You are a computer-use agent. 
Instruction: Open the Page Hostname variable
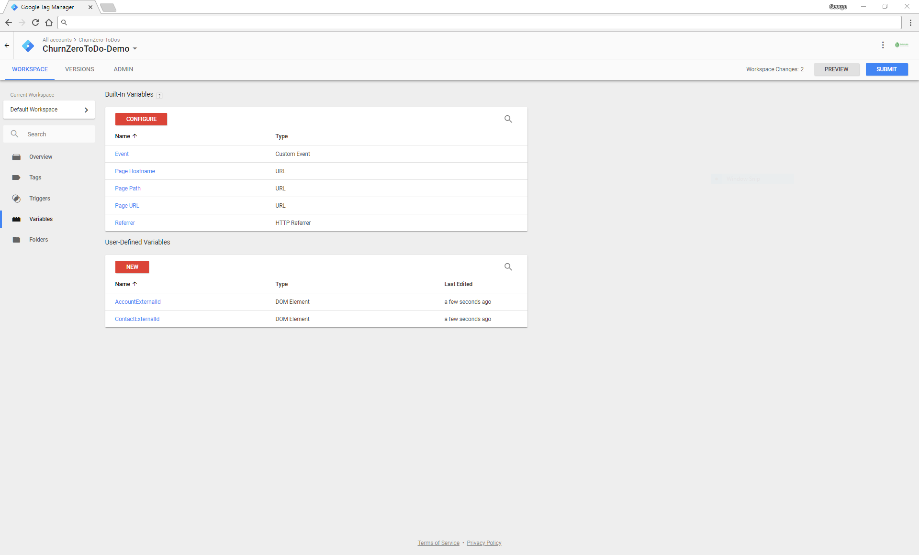coord(135,171)
